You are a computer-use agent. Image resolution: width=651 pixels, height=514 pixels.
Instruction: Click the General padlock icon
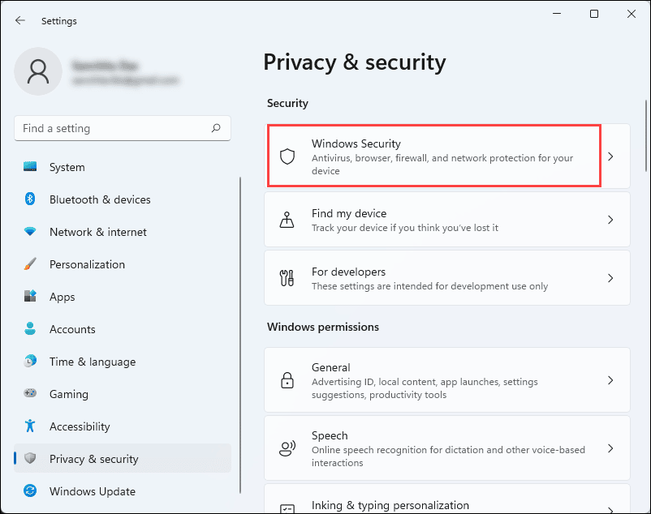287,380
